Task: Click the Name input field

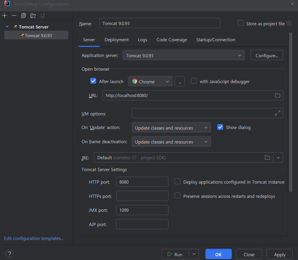Action: click(160, 23)
